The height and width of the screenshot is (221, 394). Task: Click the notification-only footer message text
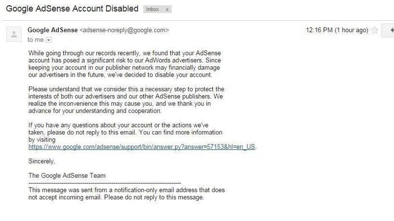pyautogui.click(x=126, y=193)
